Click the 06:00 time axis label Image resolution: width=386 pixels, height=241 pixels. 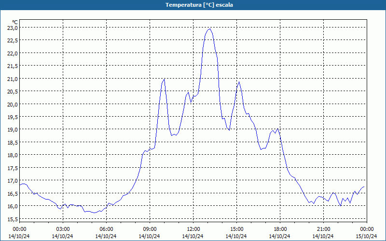[106, 229]
